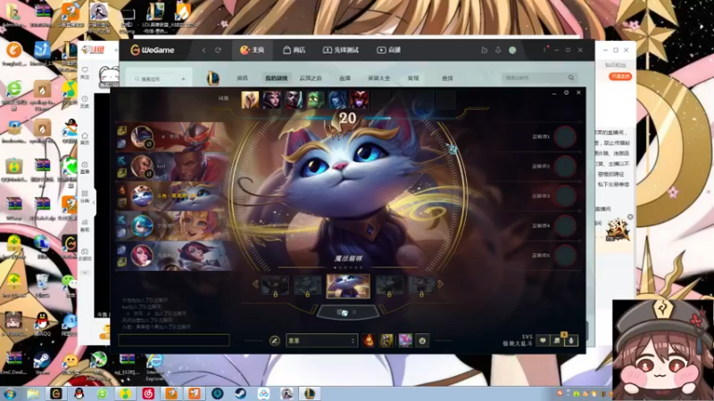Click 关注 heart icon in left sidebar
The height and width of the screenshot is (401, 714).
pos(85,73)
